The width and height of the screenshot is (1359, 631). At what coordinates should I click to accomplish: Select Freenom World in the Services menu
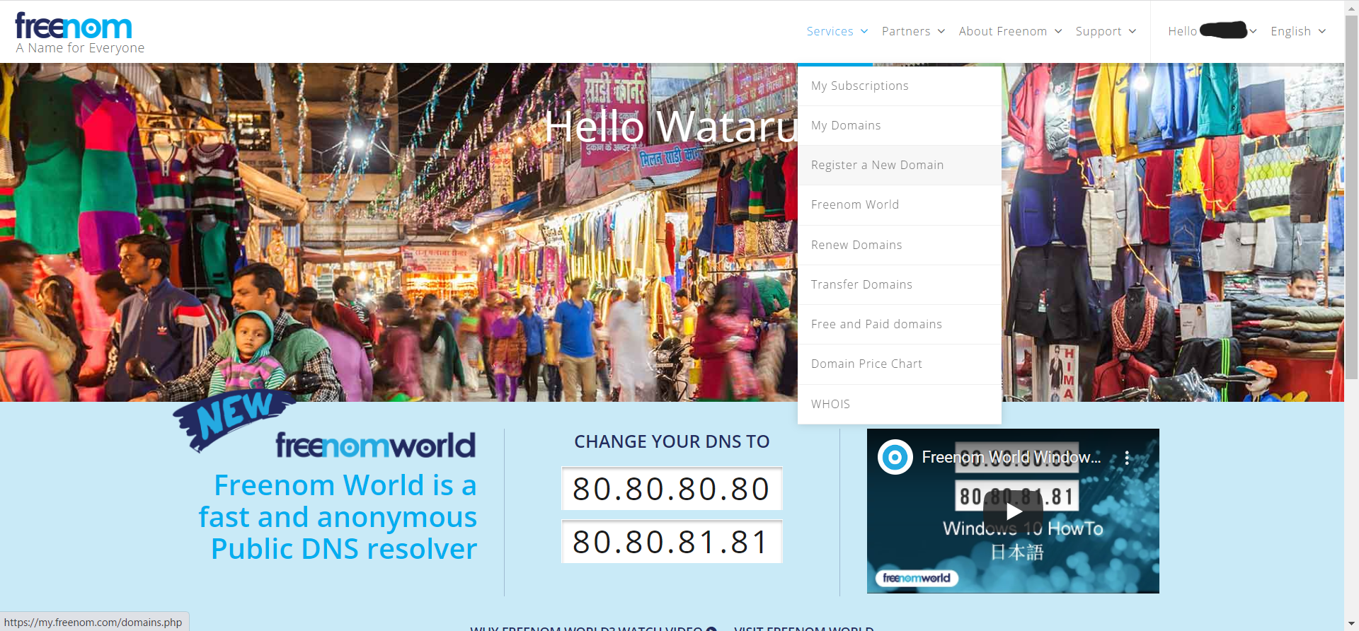coord(900,204)
